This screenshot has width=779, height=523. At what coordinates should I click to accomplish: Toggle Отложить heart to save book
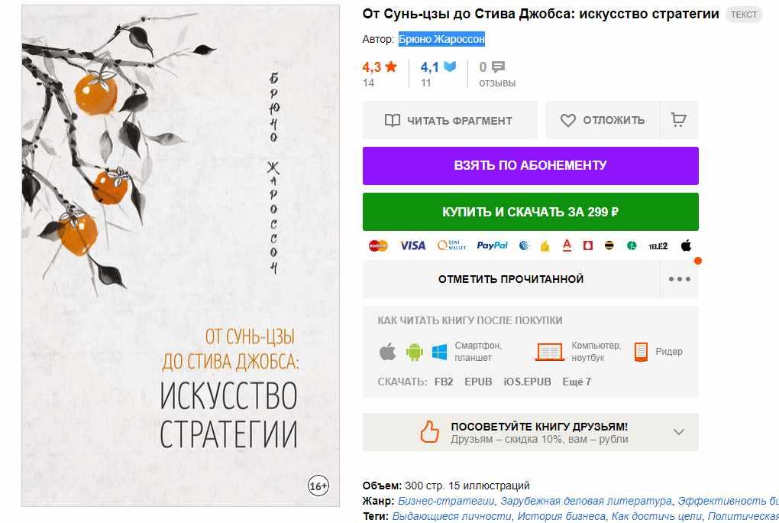pos(603,120)
